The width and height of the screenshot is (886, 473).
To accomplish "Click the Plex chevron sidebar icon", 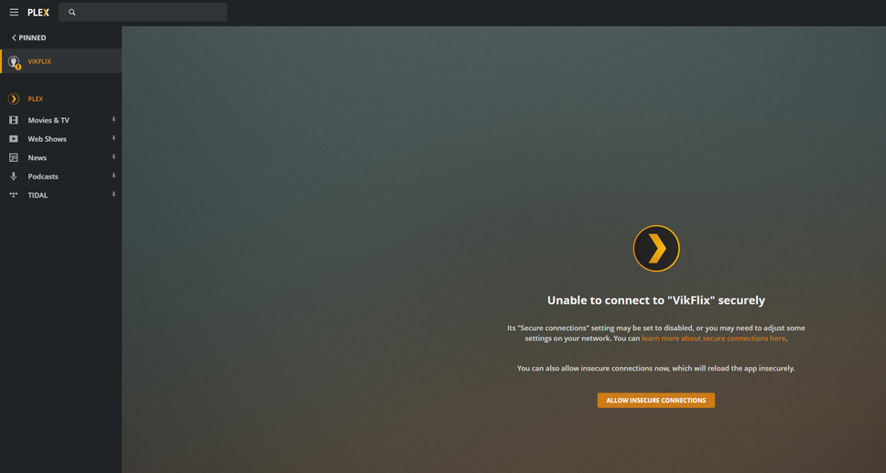I will 14,99.
